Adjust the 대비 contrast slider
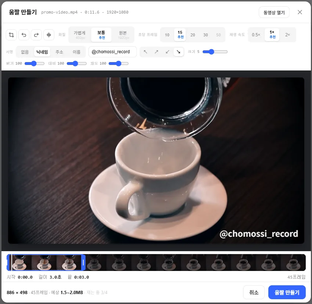312x304 pixels. pos(77,64)
